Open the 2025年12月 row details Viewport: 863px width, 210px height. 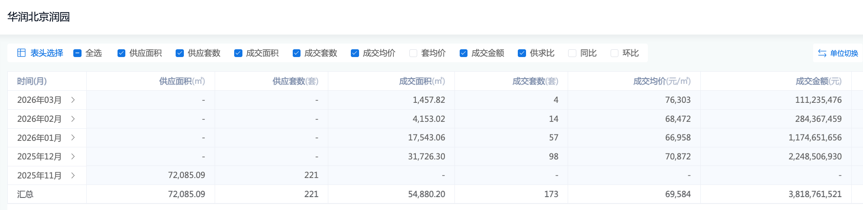click(x=73, y=156)
